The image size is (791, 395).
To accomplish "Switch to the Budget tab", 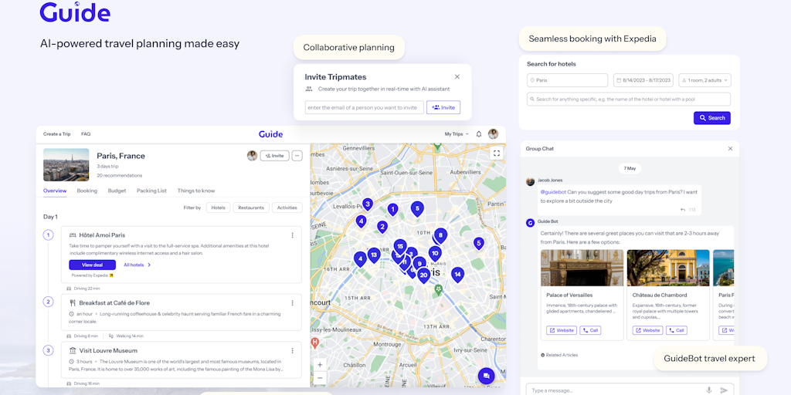I will [117, 191].
